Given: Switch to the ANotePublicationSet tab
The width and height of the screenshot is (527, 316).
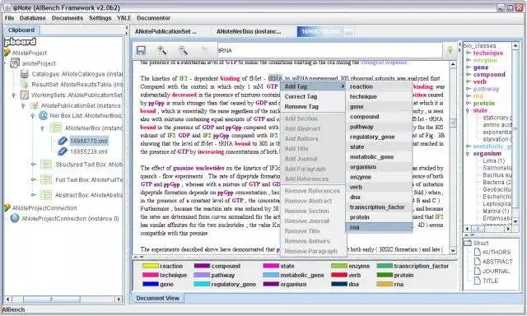Looking at the screenshot, I should [x=166, y=31].
